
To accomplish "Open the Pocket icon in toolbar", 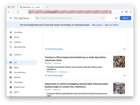I will point(122,12).
